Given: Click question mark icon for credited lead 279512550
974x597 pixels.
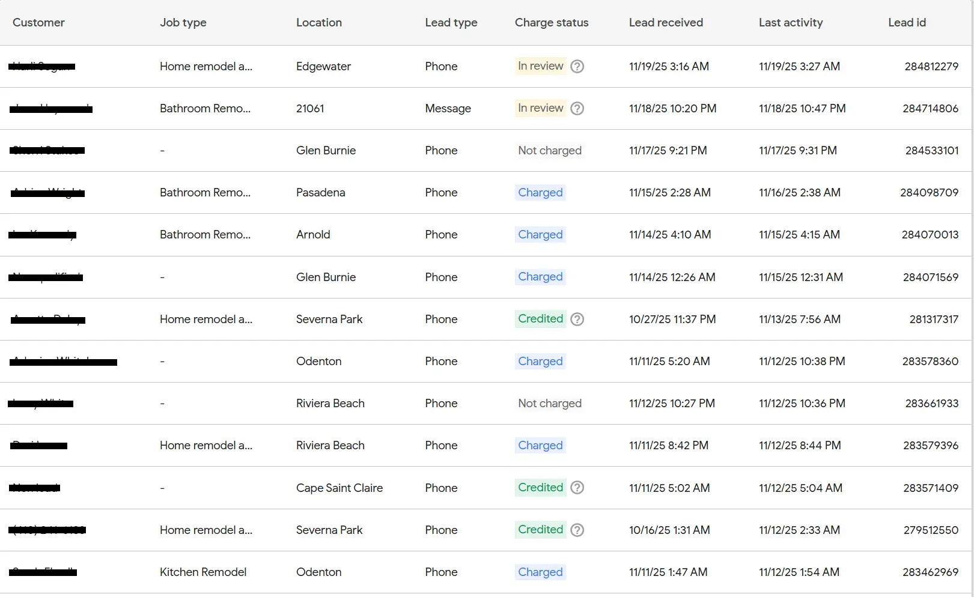Looking at the screenshot, I should 577,530.
